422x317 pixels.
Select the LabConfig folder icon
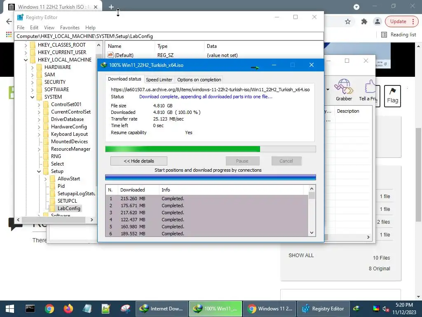click(53, 208)
